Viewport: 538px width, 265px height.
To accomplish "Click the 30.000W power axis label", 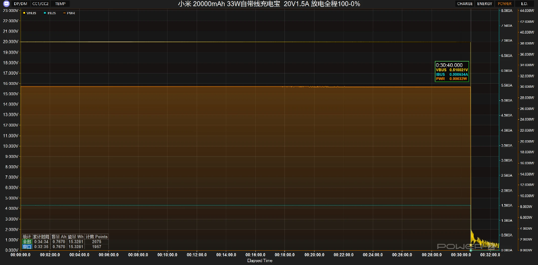I will click(527, 87).
